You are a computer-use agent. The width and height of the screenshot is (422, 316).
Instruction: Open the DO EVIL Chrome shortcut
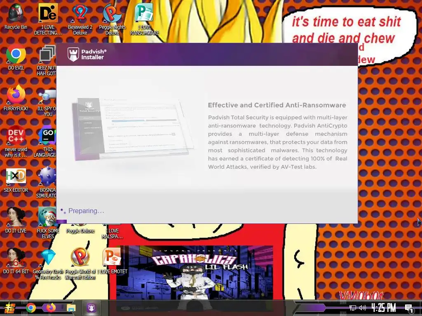click(16, 58)
